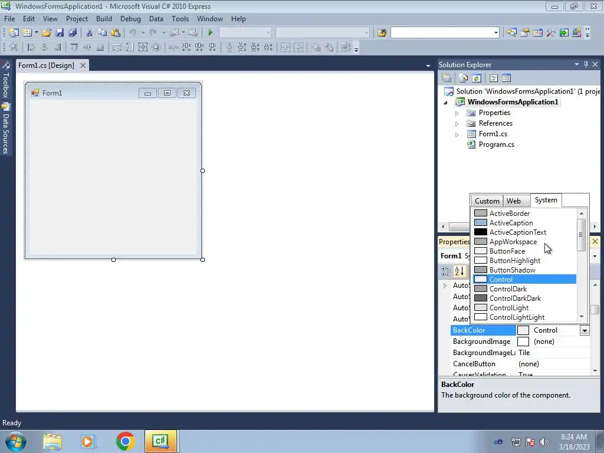Open Solution Explorer window position dropdown
Image resolution: width=604 pixels, height=453 pixels.
click(577, 64)
